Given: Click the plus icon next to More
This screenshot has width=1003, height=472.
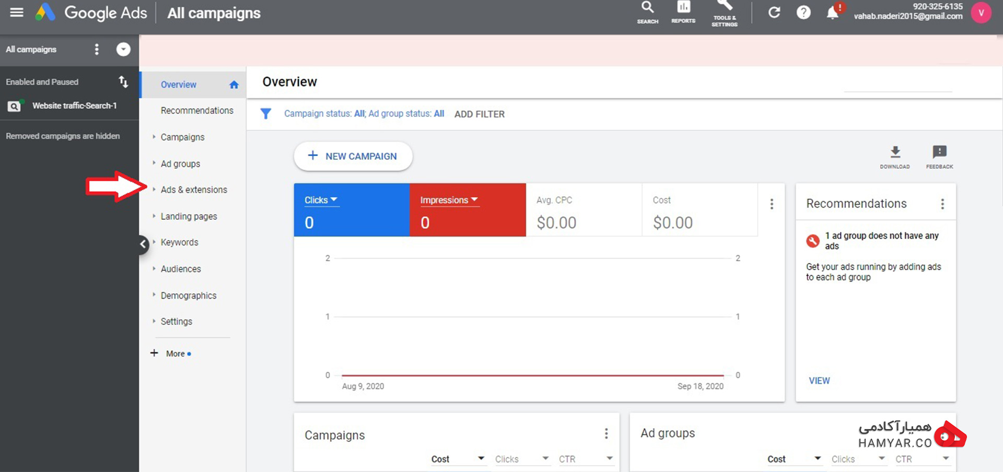Looking at the screenshot, I should pyautogui.click(x=154, y=353).
